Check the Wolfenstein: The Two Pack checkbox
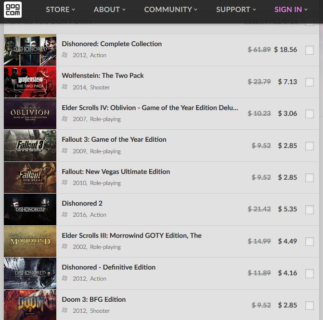Screen dimensions: 323x320 pos(310,82)
